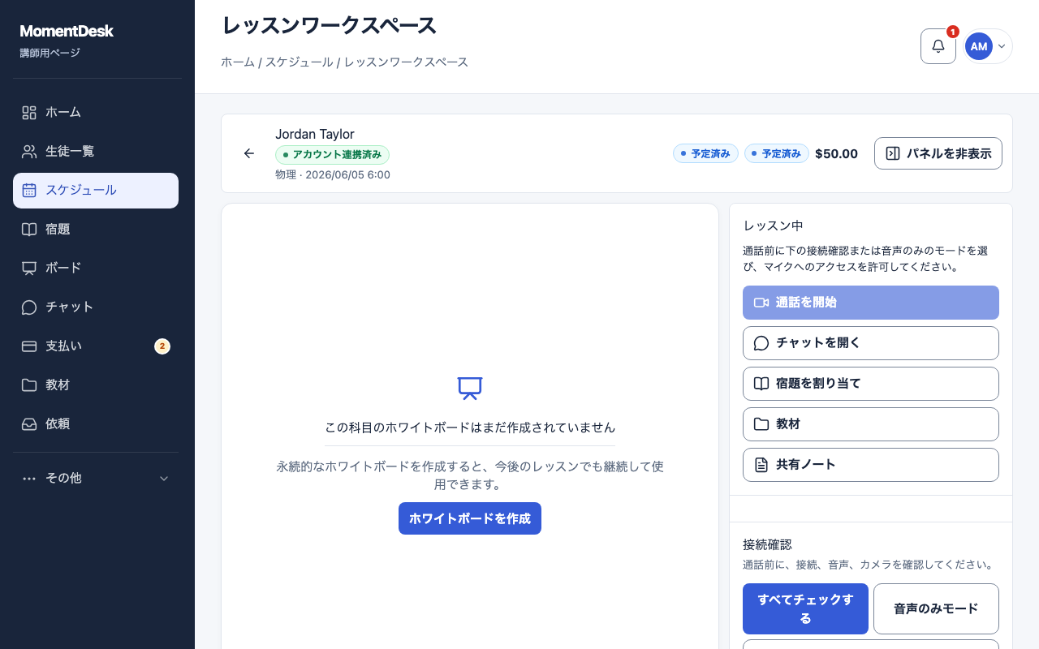Click the document icon on 共有ノート

[761, 465]
